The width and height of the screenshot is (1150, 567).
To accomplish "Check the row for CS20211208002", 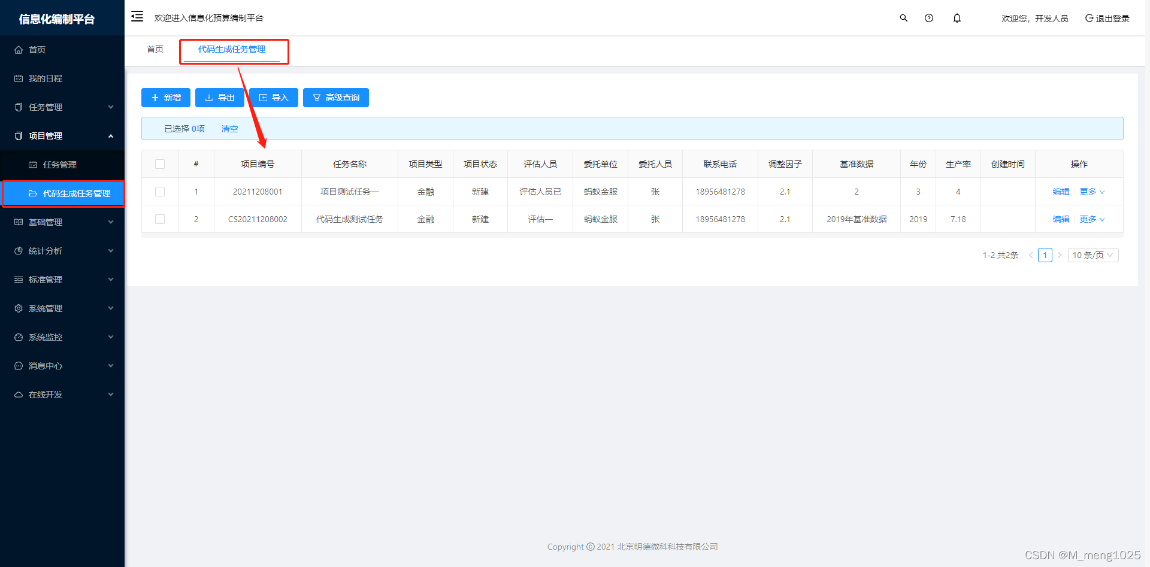I will [x=160, y=219].
